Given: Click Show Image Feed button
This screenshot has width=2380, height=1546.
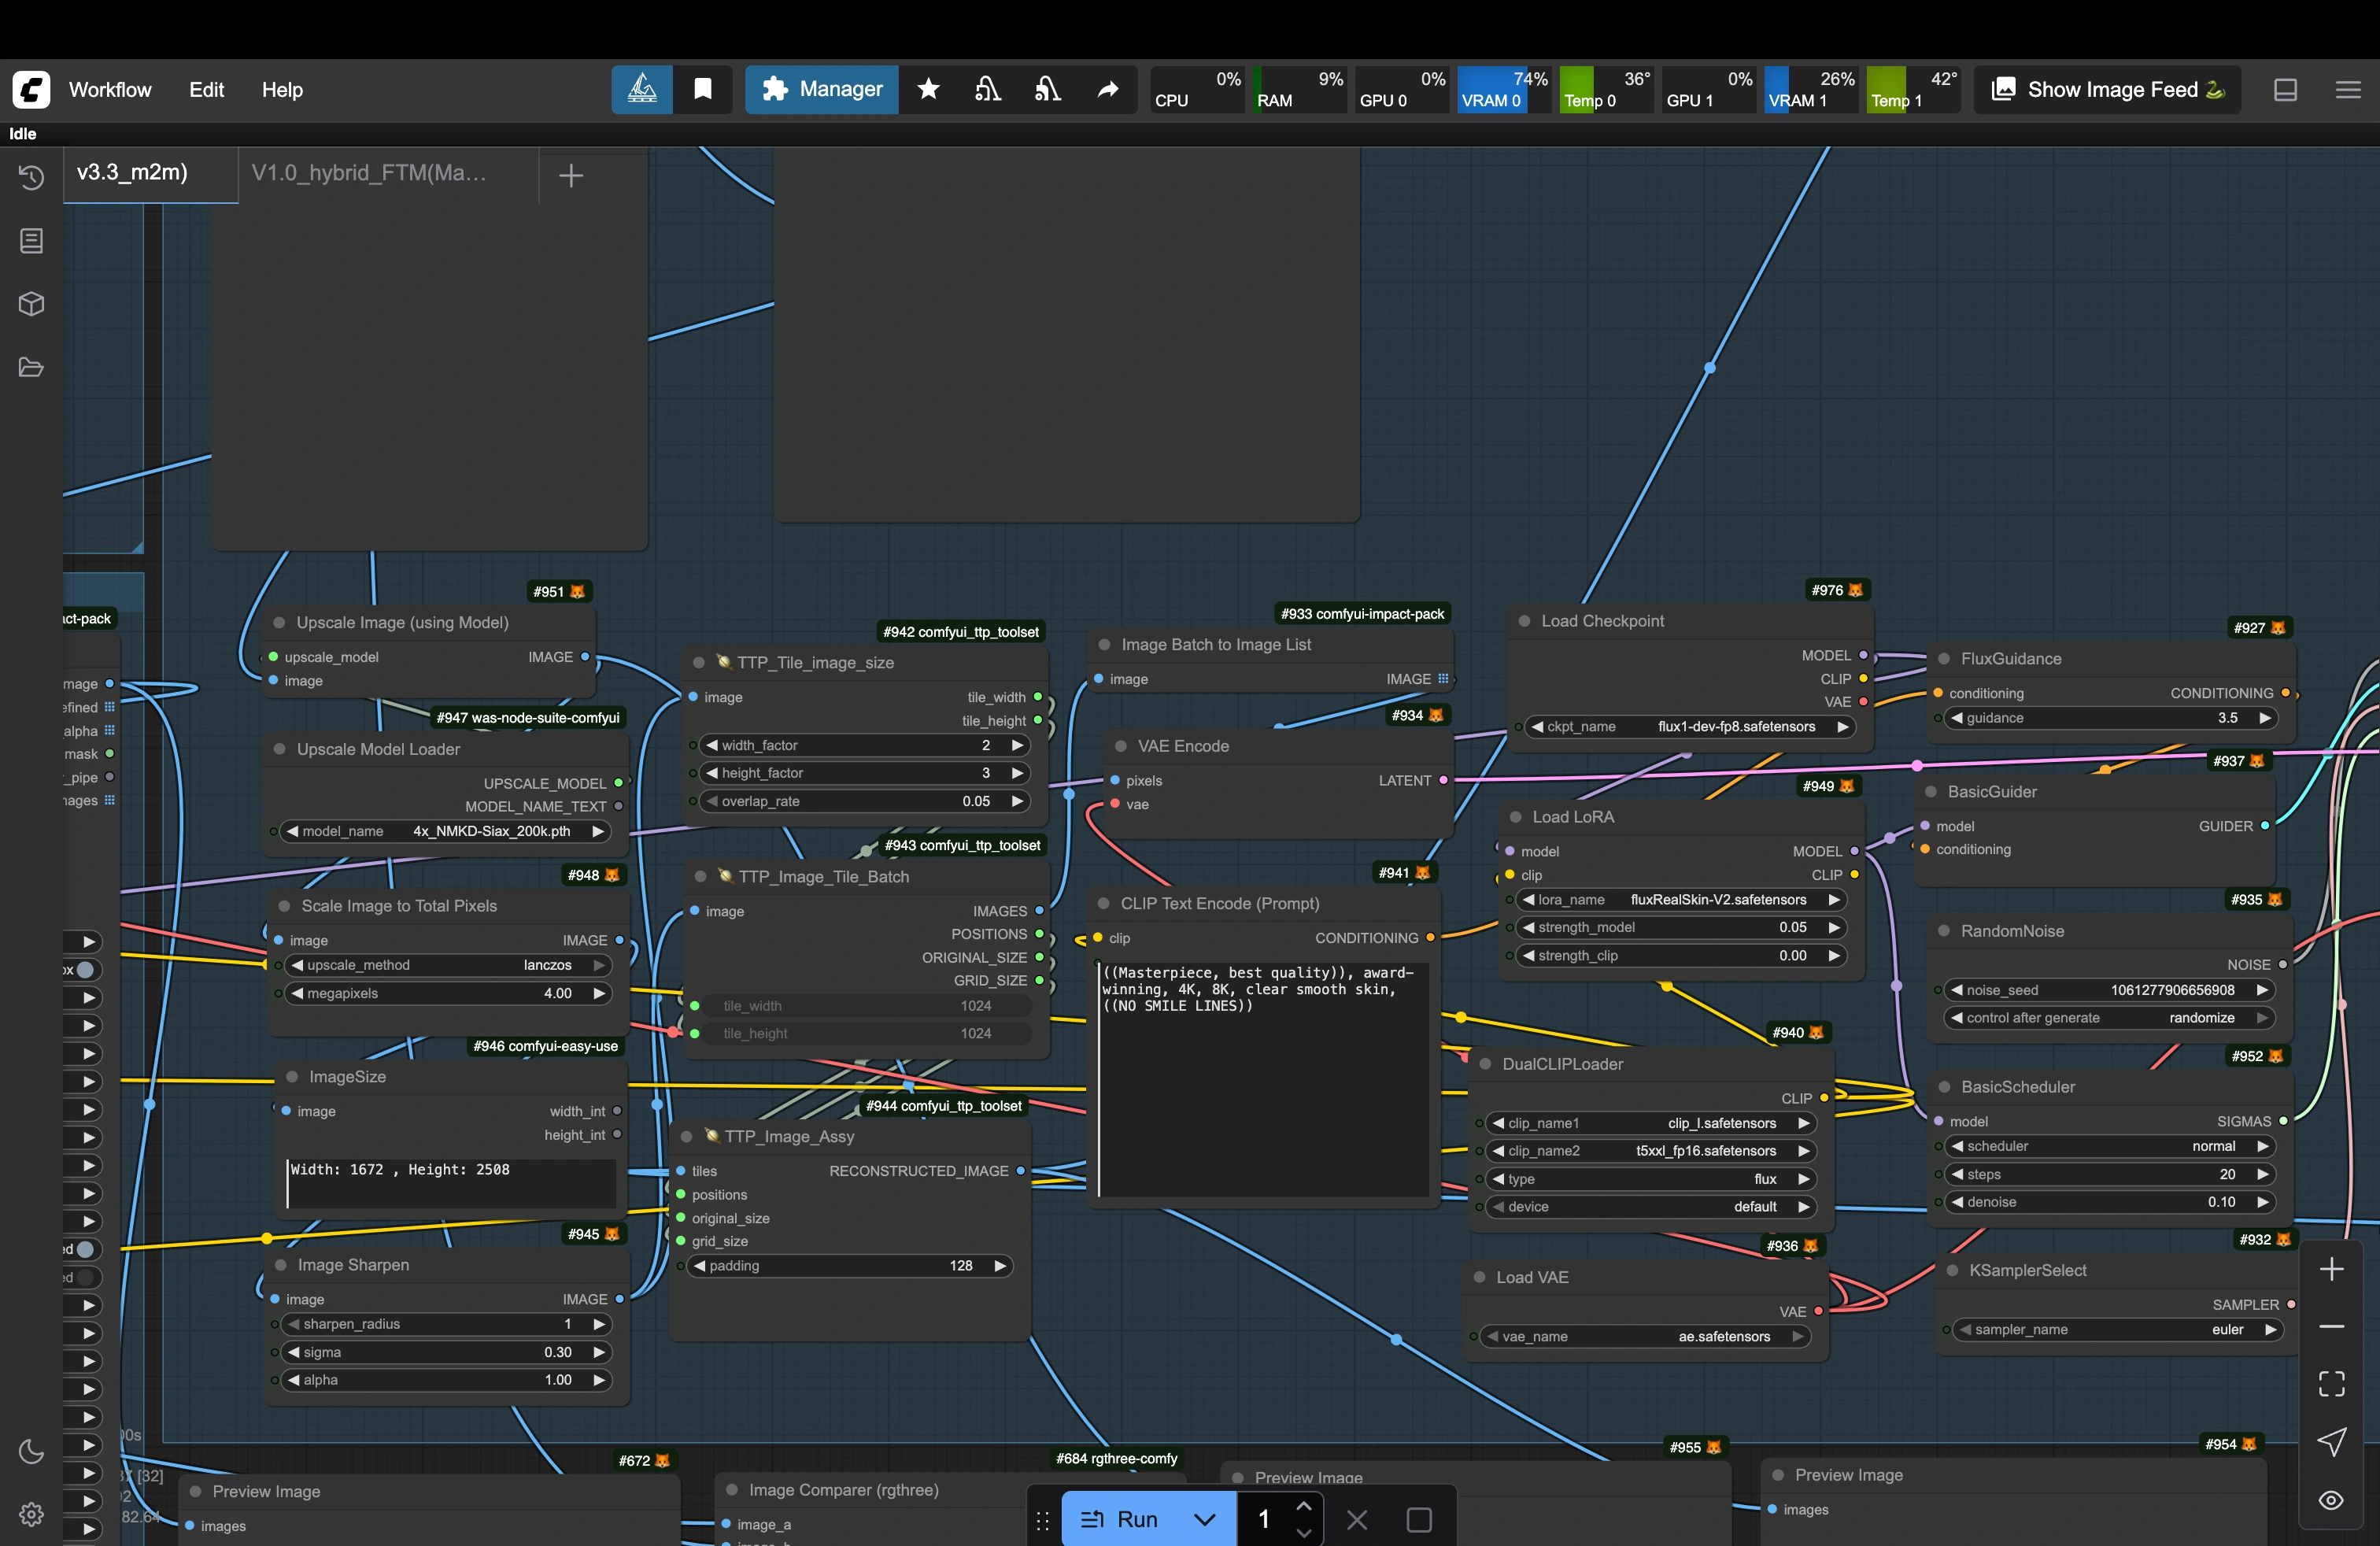Looking at the screenshot, I should (2109, 89).
